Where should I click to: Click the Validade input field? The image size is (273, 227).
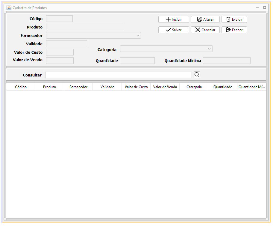66,44
